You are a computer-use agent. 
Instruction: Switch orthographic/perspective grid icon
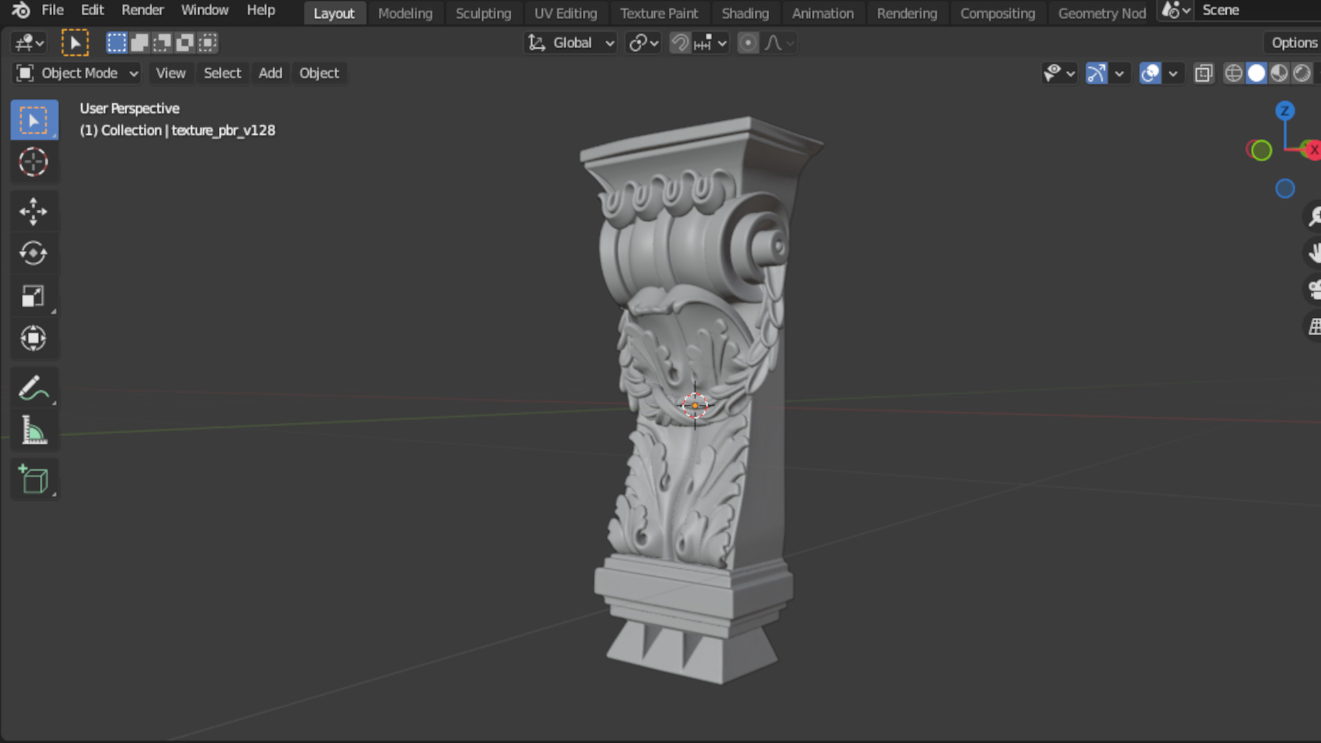coord(1313,325)
